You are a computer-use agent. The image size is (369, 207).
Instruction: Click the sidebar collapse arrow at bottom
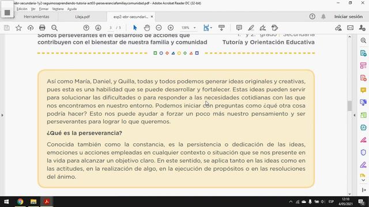coord(363,190)
